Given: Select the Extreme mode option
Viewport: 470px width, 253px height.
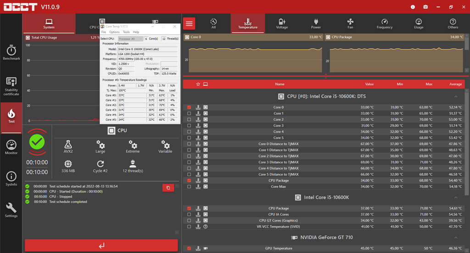Looking at the screenshot, I should [133, 147].
